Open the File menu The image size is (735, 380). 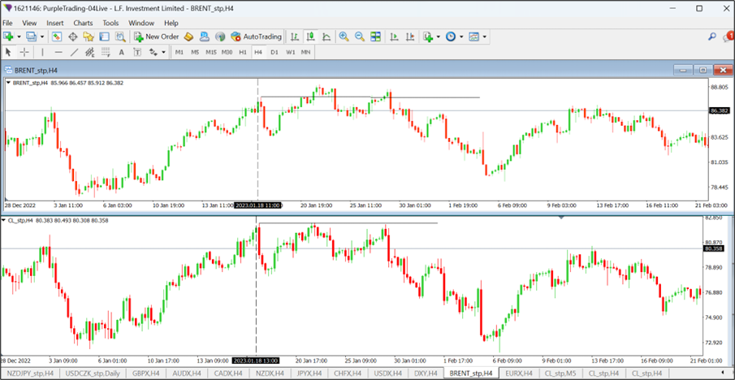[7, 23]
